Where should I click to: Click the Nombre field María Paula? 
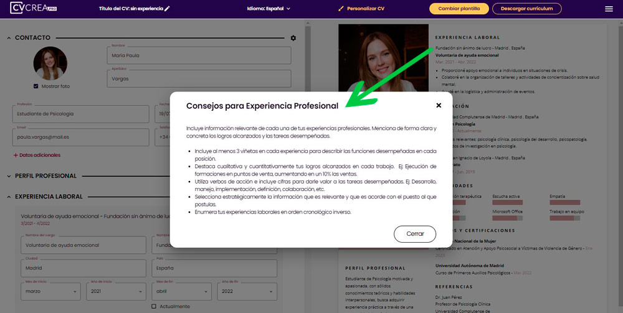coord(199,55)
